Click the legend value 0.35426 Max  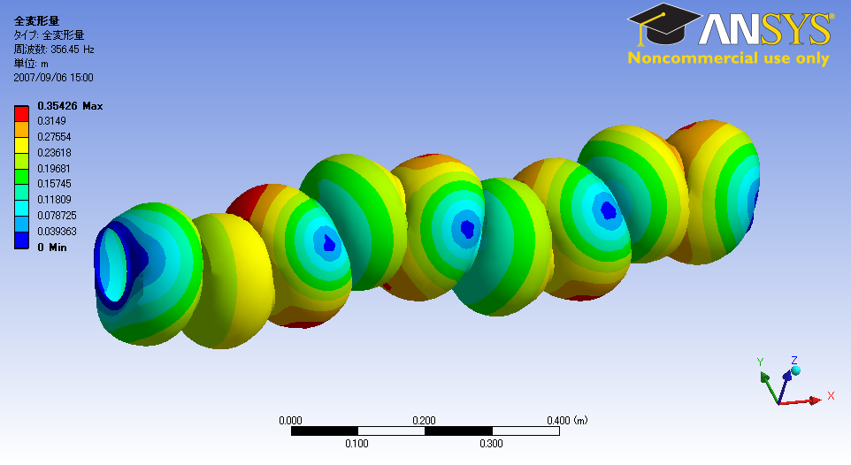[70, 106]
